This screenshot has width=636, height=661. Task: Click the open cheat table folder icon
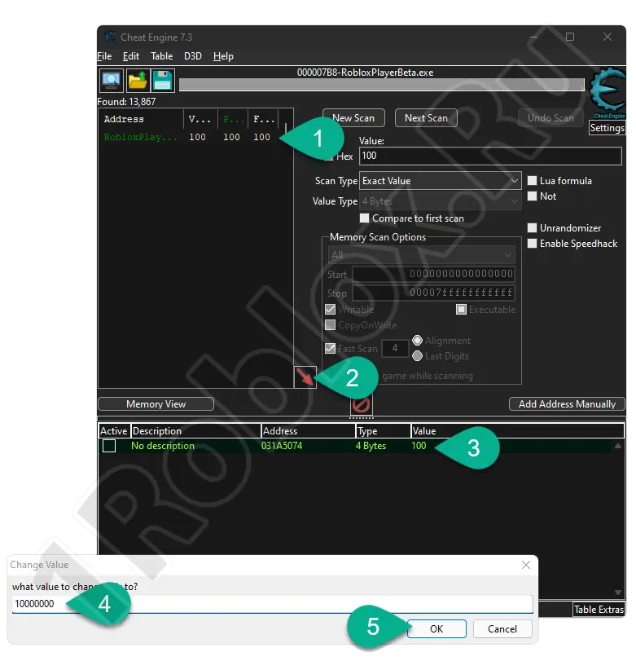point(138,81)
